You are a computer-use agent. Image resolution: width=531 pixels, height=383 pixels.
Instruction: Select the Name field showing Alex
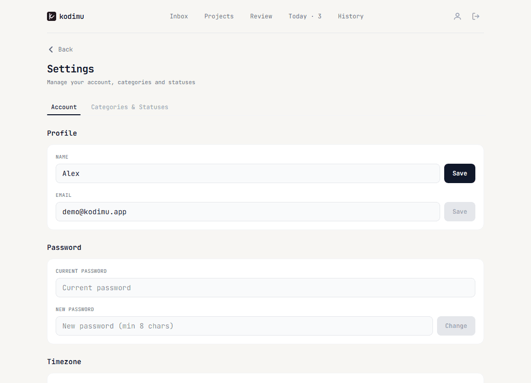247,173
